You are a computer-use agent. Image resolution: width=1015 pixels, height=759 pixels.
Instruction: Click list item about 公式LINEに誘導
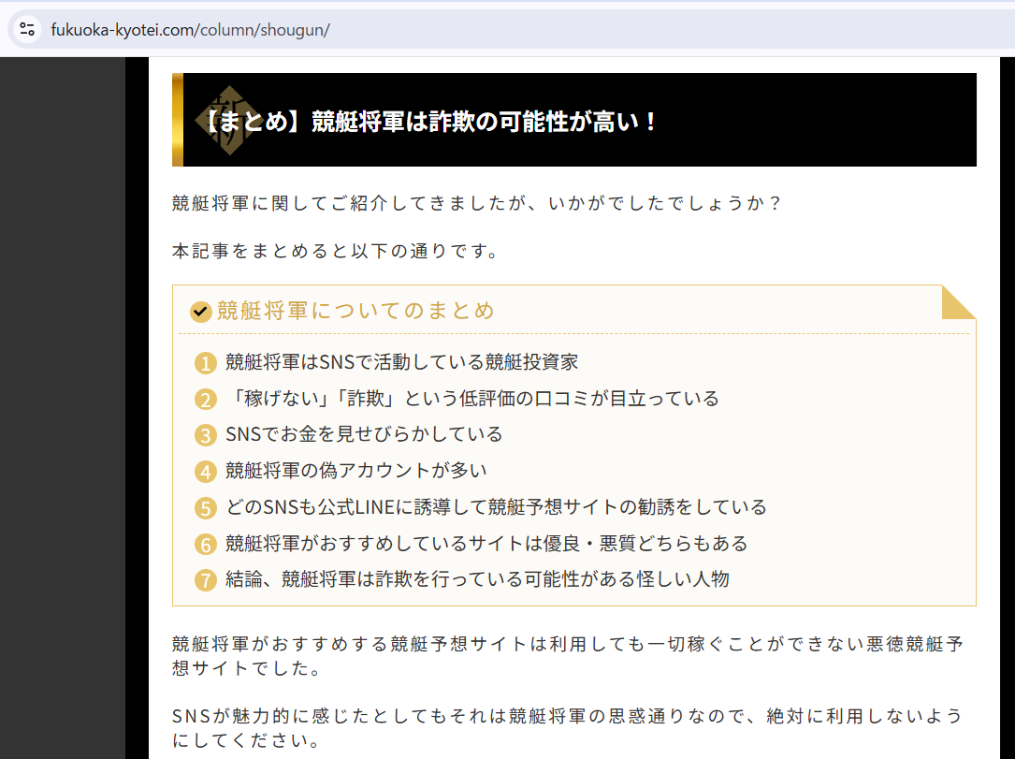(x=496, y=507)
